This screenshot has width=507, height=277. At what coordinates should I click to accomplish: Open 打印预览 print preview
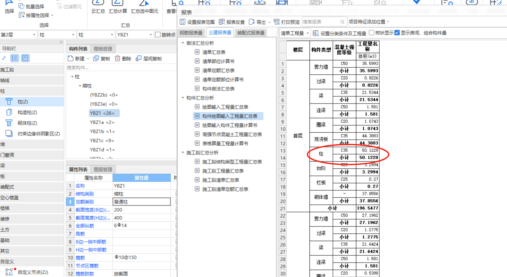point(287,22)
